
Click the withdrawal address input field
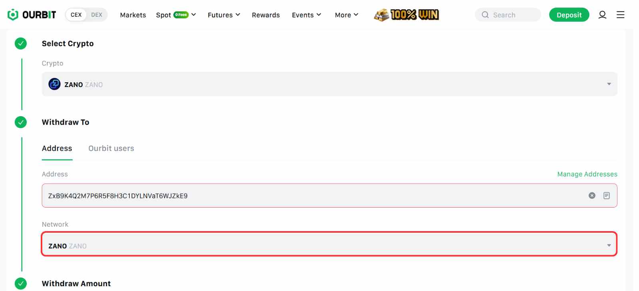tap(312, 196)
